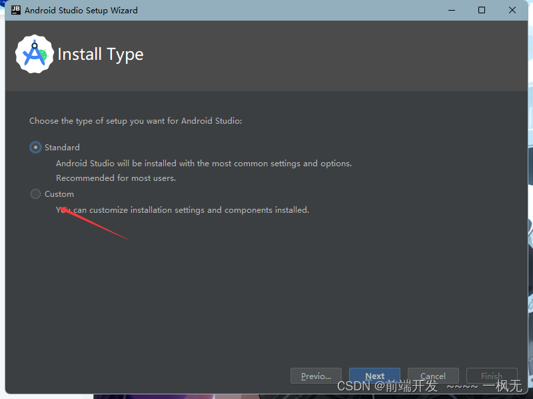Click the 'Standard' option label

click(62, 147)
